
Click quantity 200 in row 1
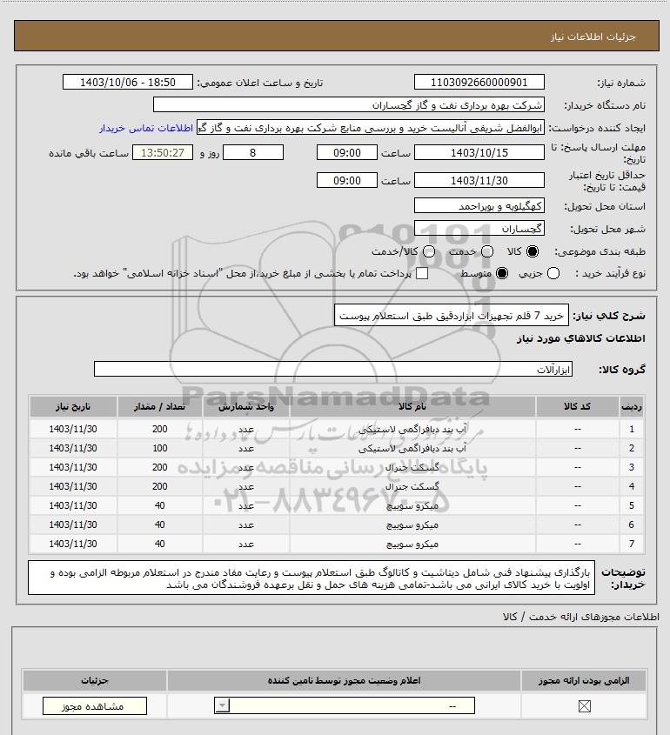point(160,430)
